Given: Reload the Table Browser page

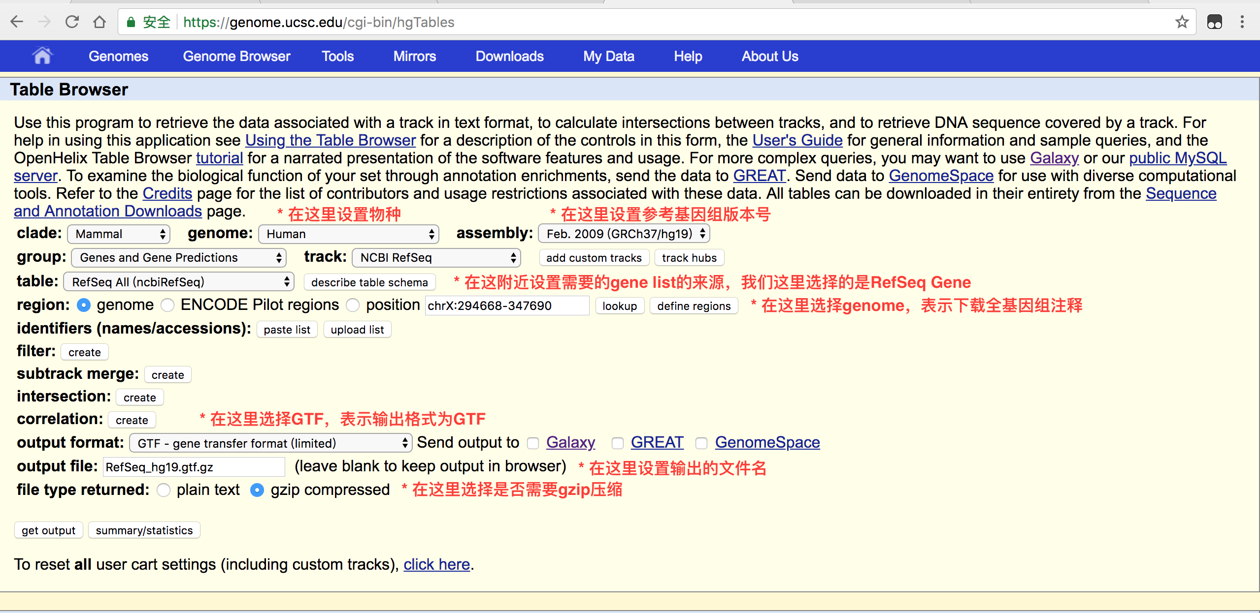Looking at the screenshot, I should coord(72,22).
